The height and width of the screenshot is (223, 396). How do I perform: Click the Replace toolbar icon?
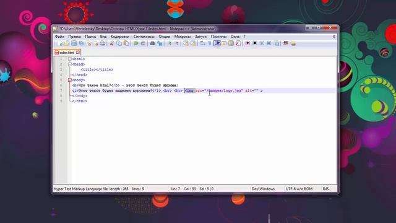(x=160, y=43)
